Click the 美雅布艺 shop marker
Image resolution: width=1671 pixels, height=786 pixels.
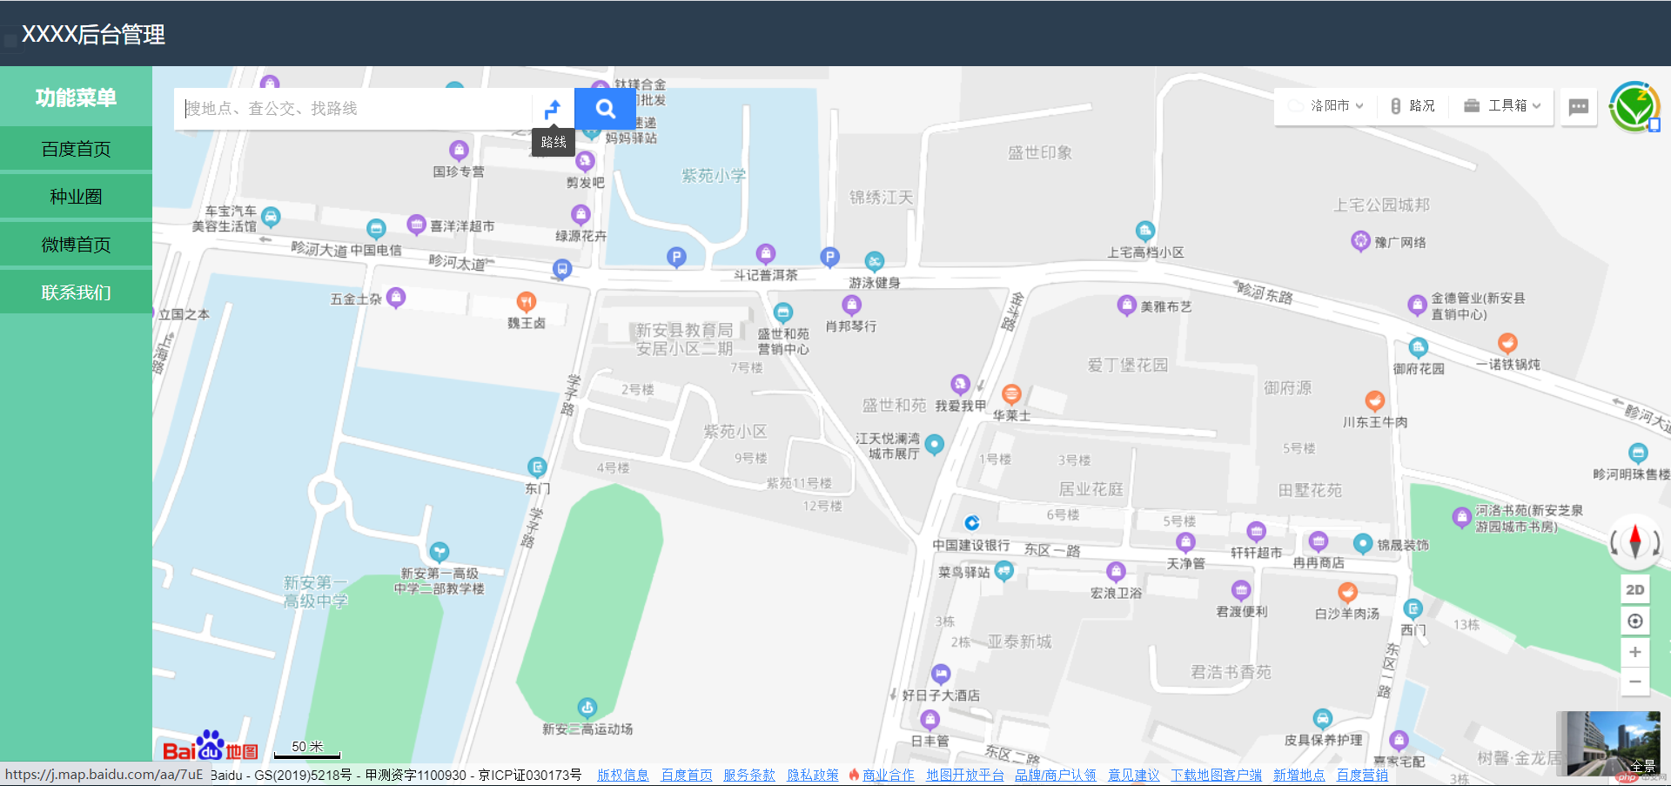[1127, 305]
